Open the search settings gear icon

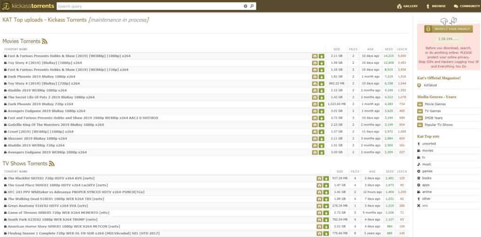245,6
